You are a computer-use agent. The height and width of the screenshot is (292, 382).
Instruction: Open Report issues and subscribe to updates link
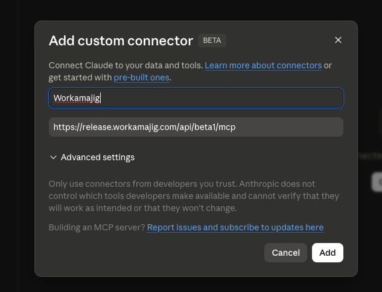click(x=235, y=227)
